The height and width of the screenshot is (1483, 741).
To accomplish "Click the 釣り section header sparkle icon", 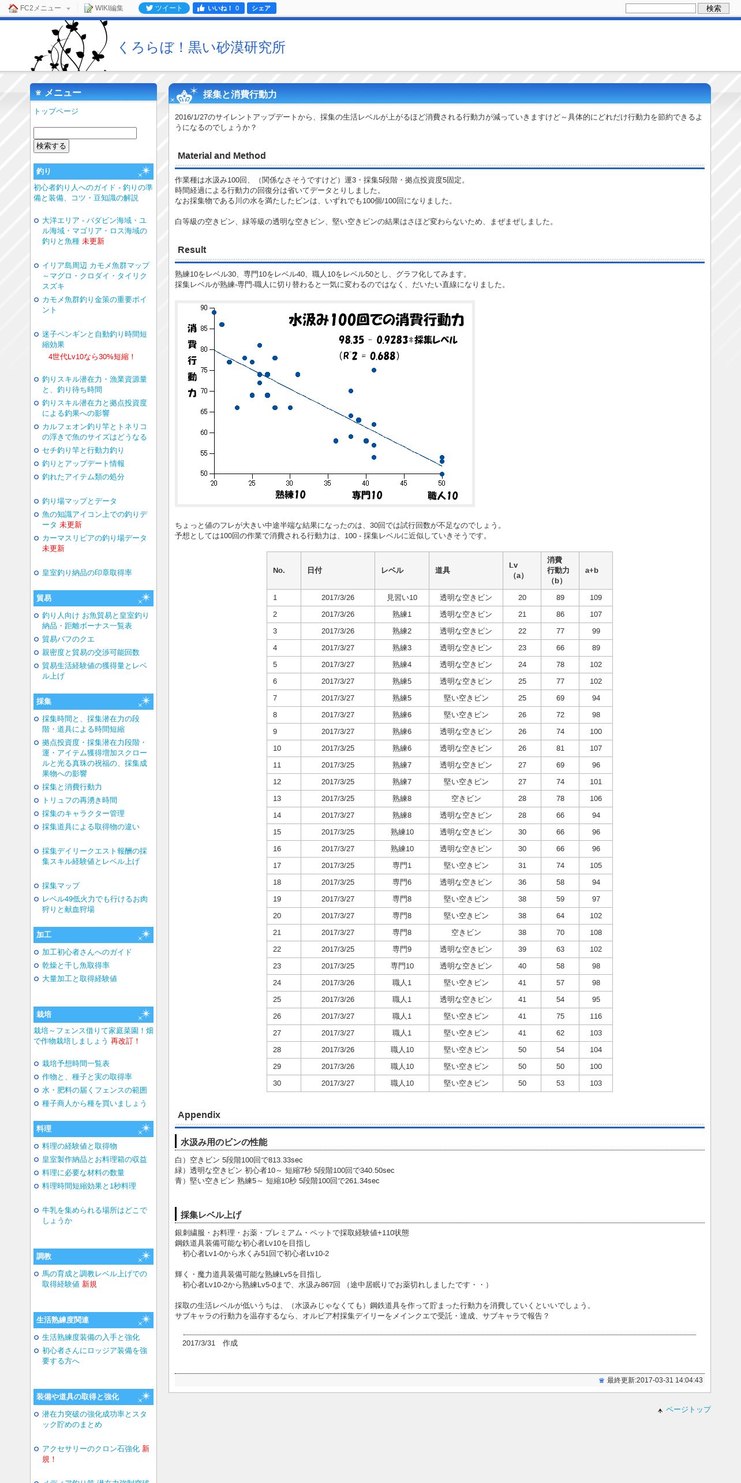I will coord(144,171).
